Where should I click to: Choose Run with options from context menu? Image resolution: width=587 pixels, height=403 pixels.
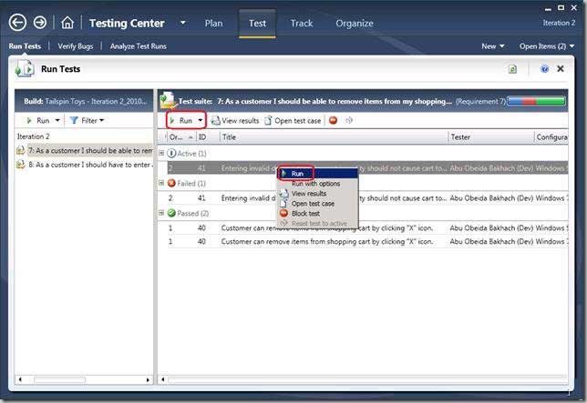point(315,184)
